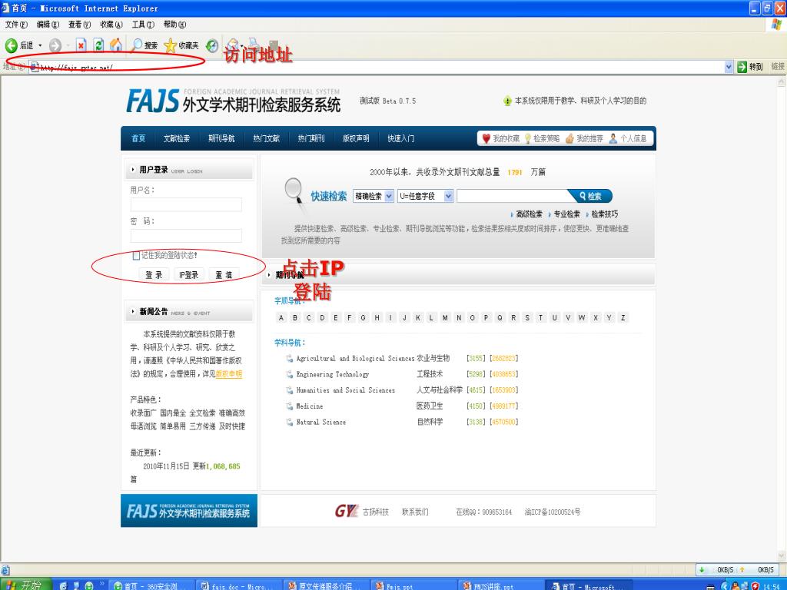Screen dimensions: 787x590
Task: Open the 热门文献 nav tab
Action: click(x=266, y=138)
